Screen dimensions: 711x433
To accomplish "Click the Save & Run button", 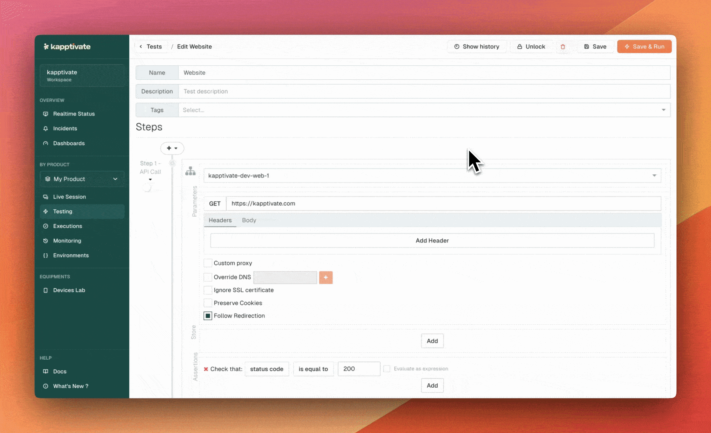I will coord(644,47).
